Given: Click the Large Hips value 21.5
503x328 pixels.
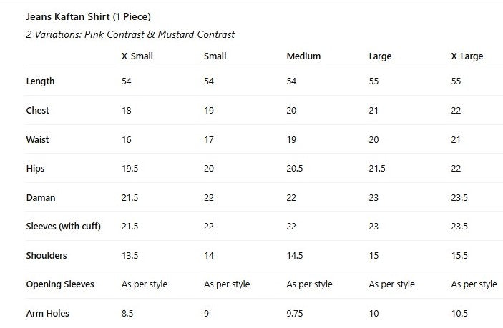Looking at the screenshot, I should pyautogui.click(x=377, y=169).
